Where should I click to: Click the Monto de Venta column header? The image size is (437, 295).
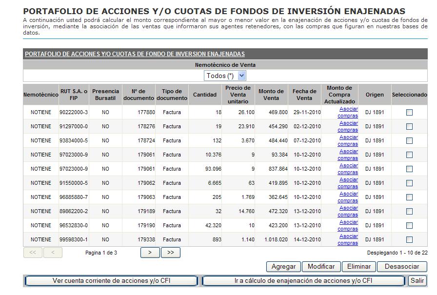[271, 95]
